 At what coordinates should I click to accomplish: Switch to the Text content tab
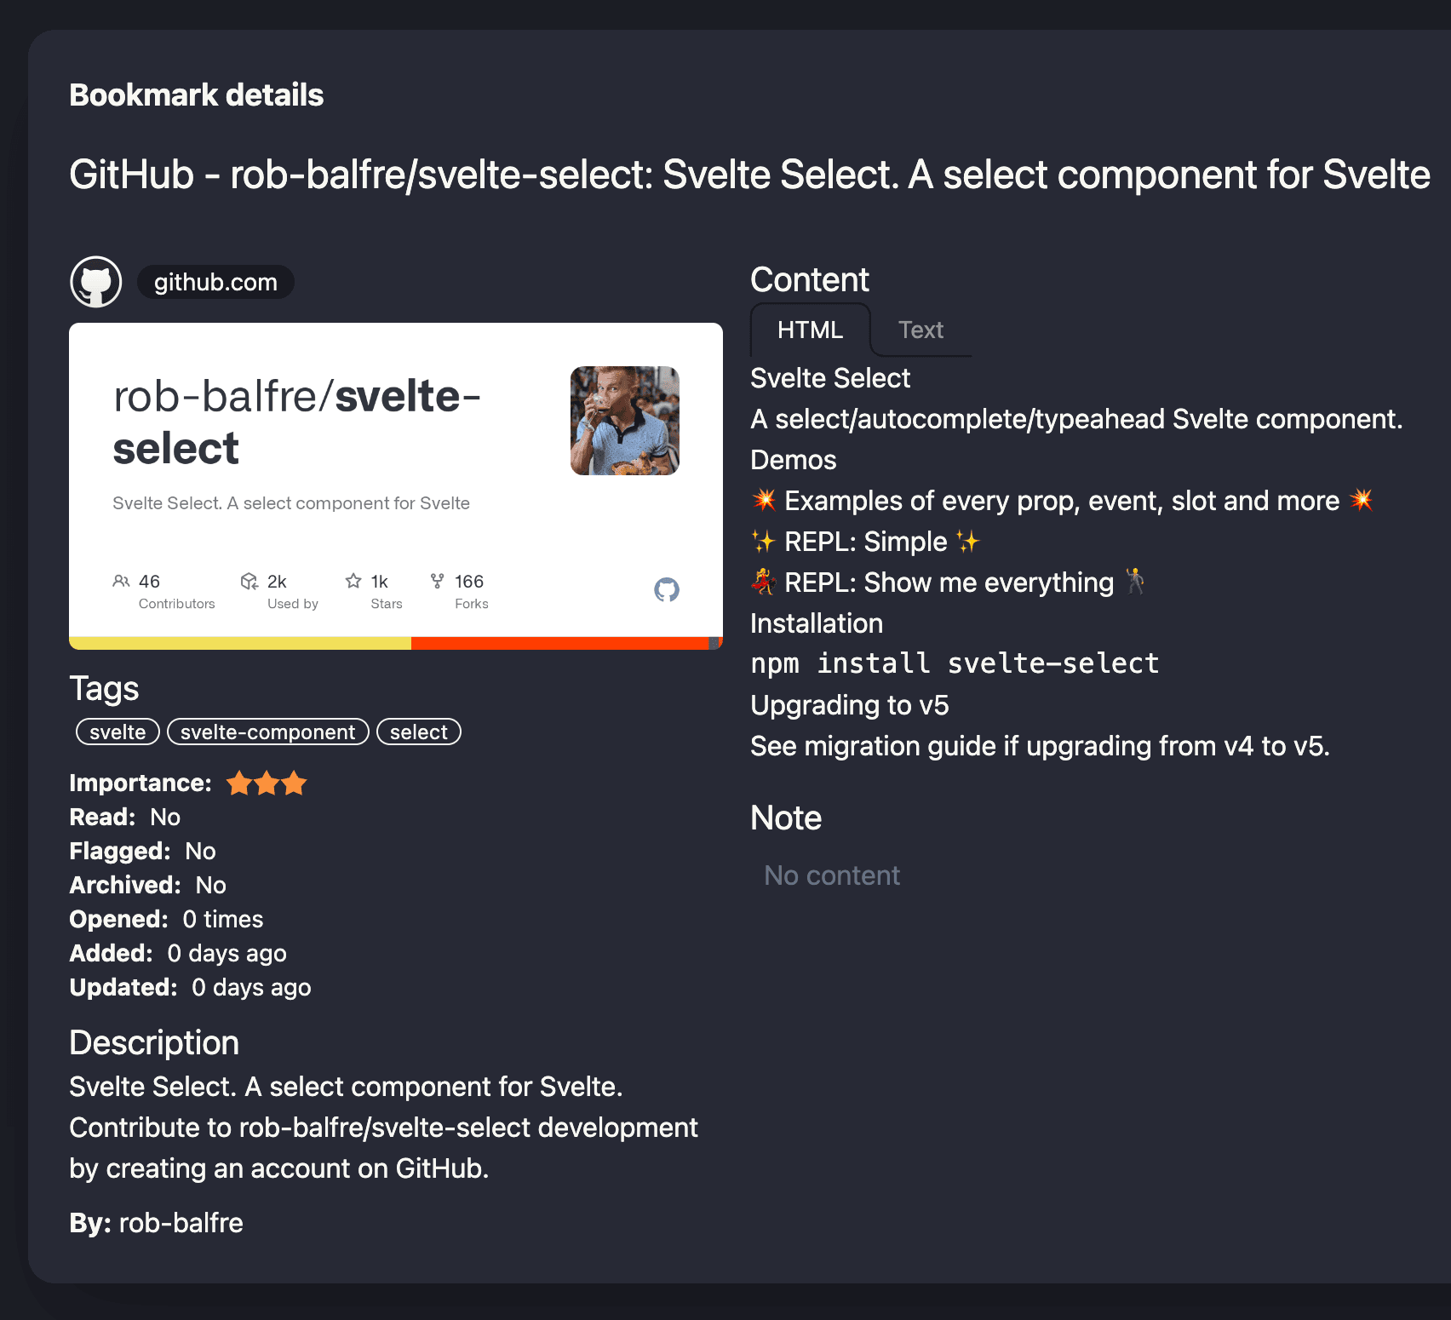point(920,330)
